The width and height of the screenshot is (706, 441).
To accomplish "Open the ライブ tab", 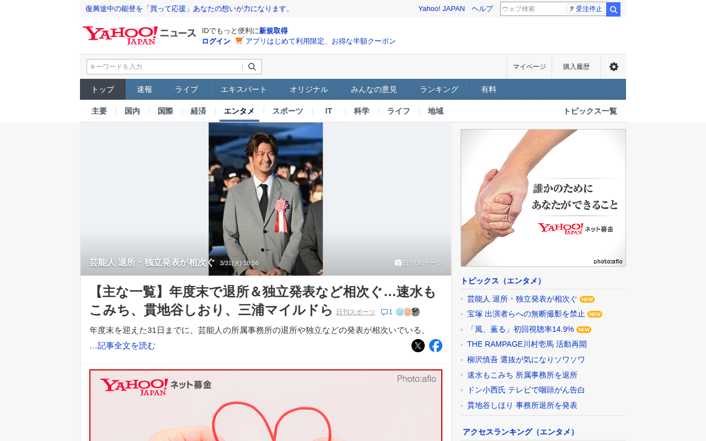I will tap(186, 89).
